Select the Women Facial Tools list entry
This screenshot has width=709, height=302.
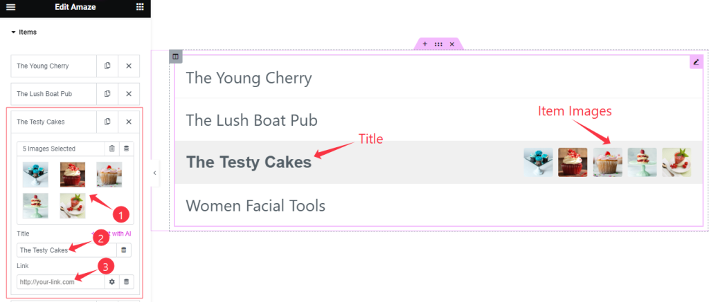pos(255,206)
